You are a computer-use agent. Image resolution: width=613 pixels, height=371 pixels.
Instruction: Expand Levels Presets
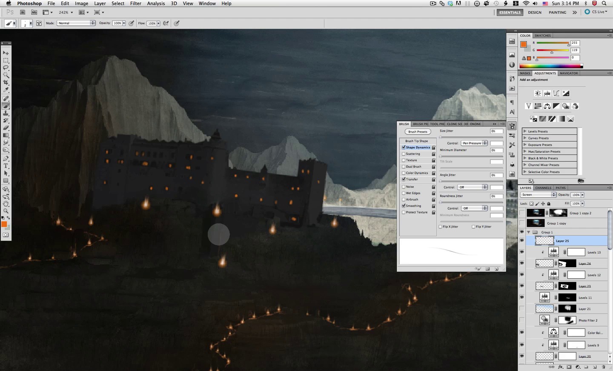(525, 131)
